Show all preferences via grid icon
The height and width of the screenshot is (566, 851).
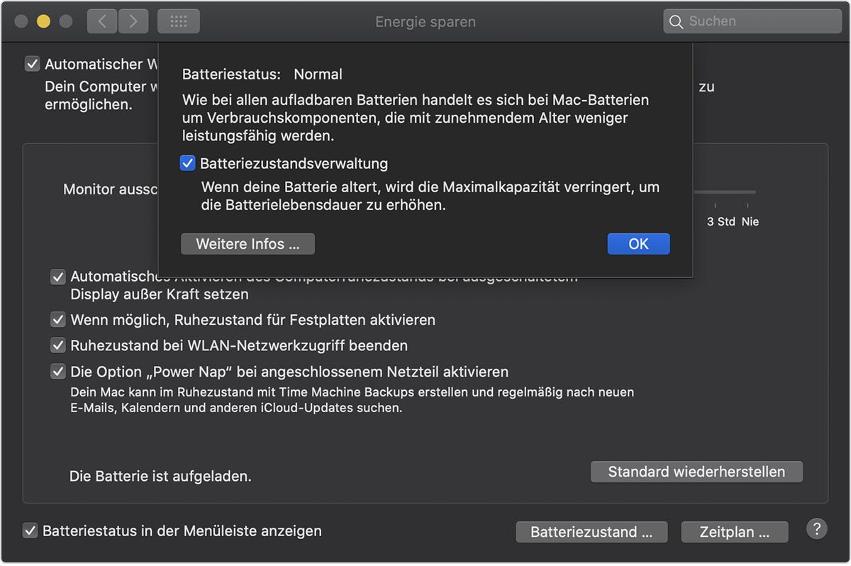pos(179,21)
